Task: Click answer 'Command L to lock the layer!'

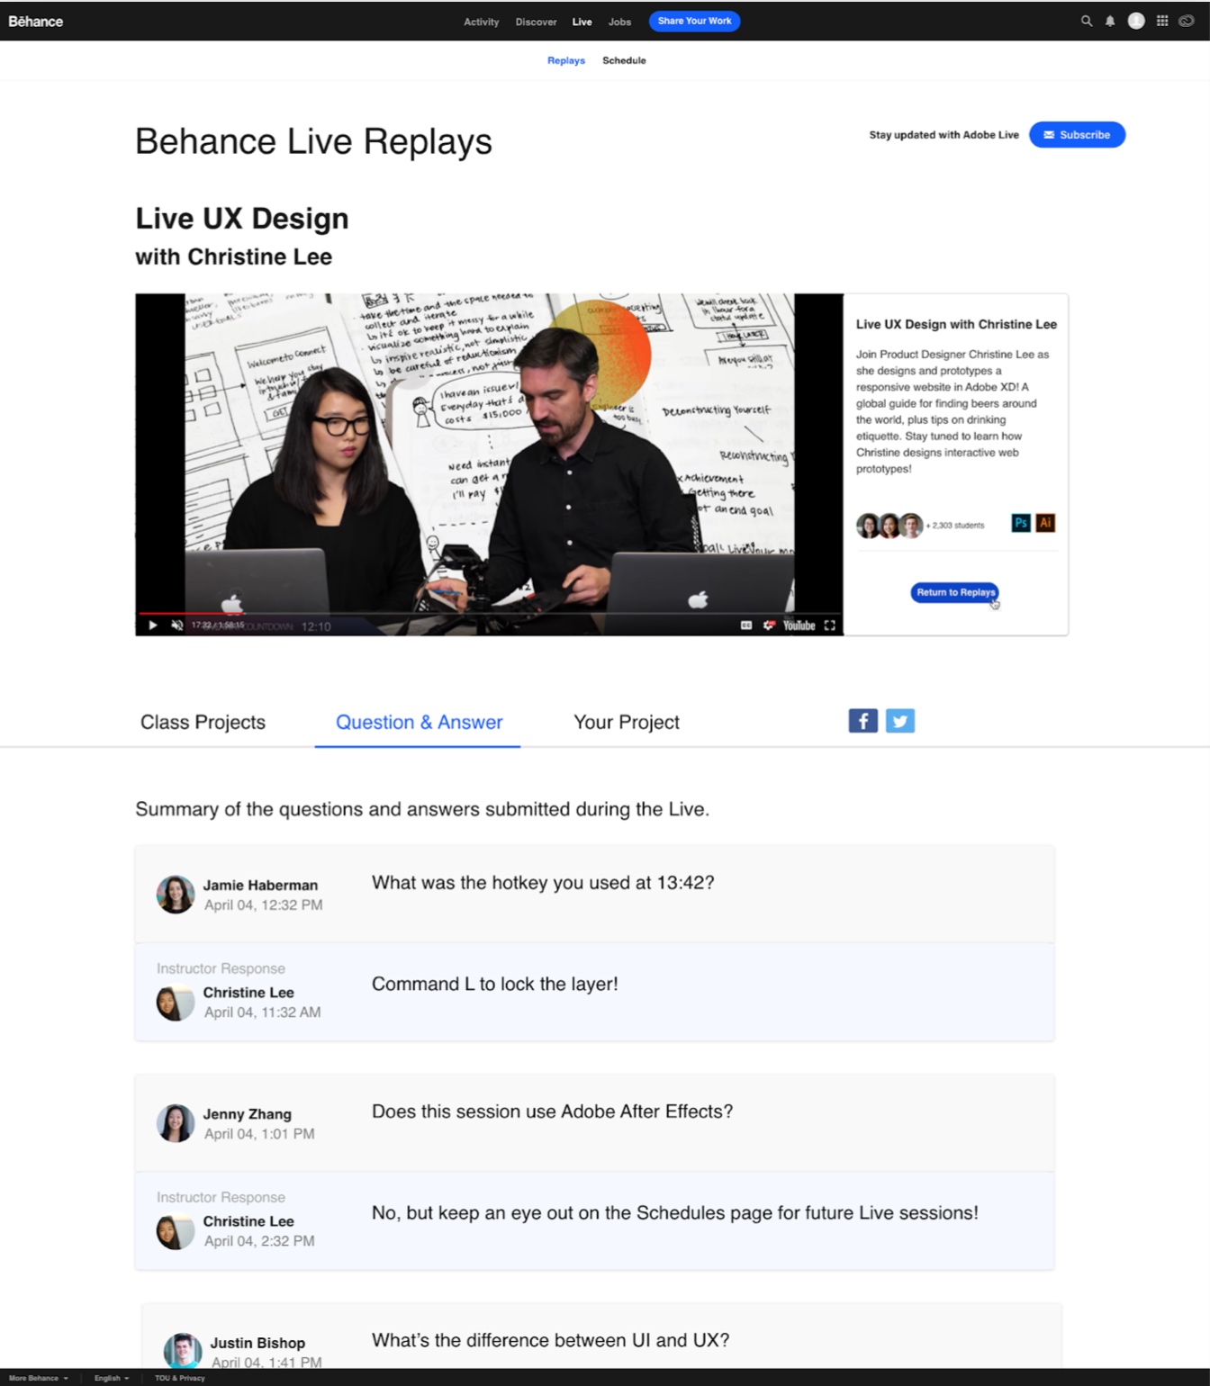Action: 495,984
